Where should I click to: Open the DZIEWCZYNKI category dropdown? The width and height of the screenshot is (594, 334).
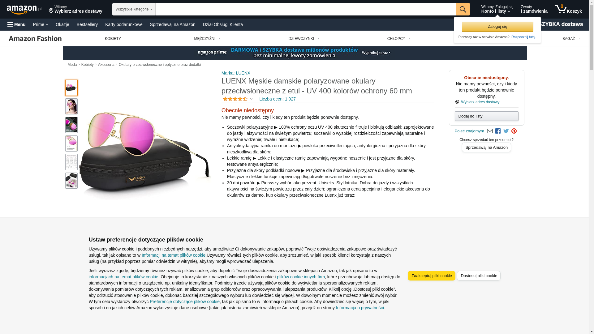[304, 39]
